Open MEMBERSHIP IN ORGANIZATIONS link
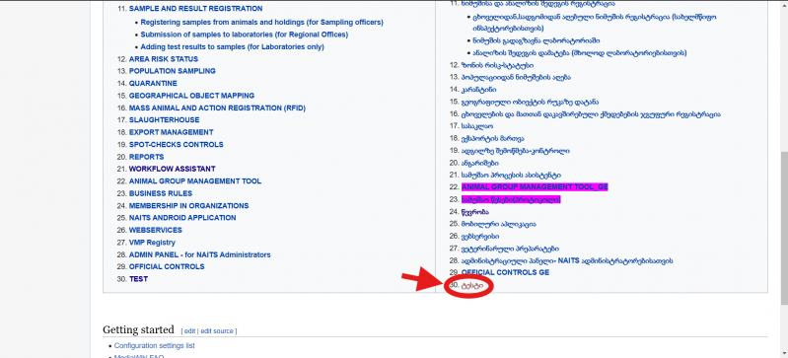788x358 pixels. pyautogui.click(x=188, y=206)
